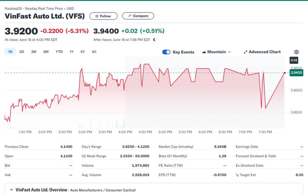Click the Compare button
The image size is (308, 194).
(138, 16)
